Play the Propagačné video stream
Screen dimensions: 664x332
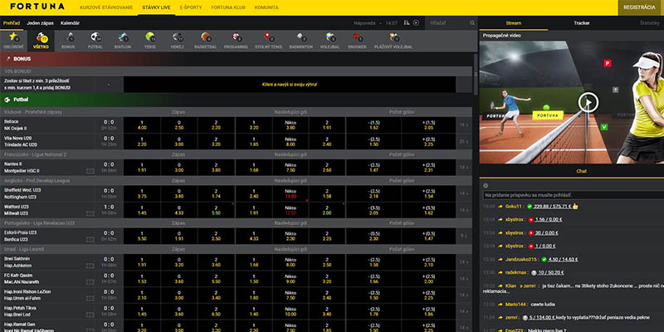pos(588,102)
